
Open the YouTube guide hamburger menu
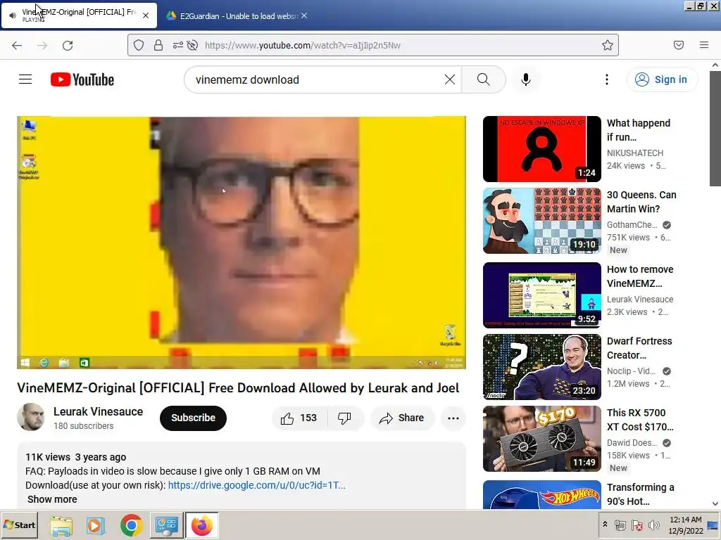[25, 79]
